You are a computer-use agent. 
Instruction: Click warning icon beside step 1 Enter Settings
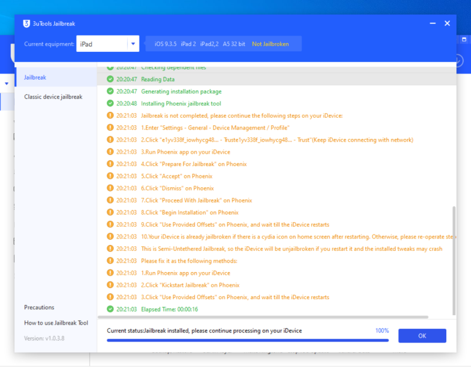(x=110, y=127)
